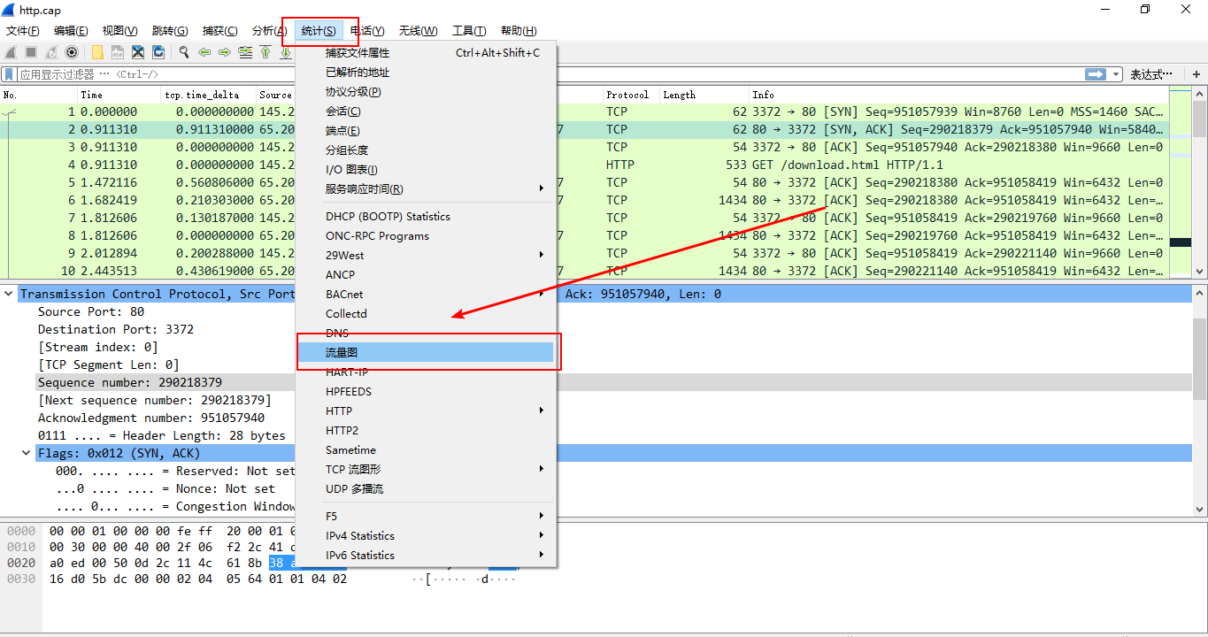Collapse the Transmission Control Protocol section
Image resolution: width=1208 pixels, height=637 pixels.
9,293
